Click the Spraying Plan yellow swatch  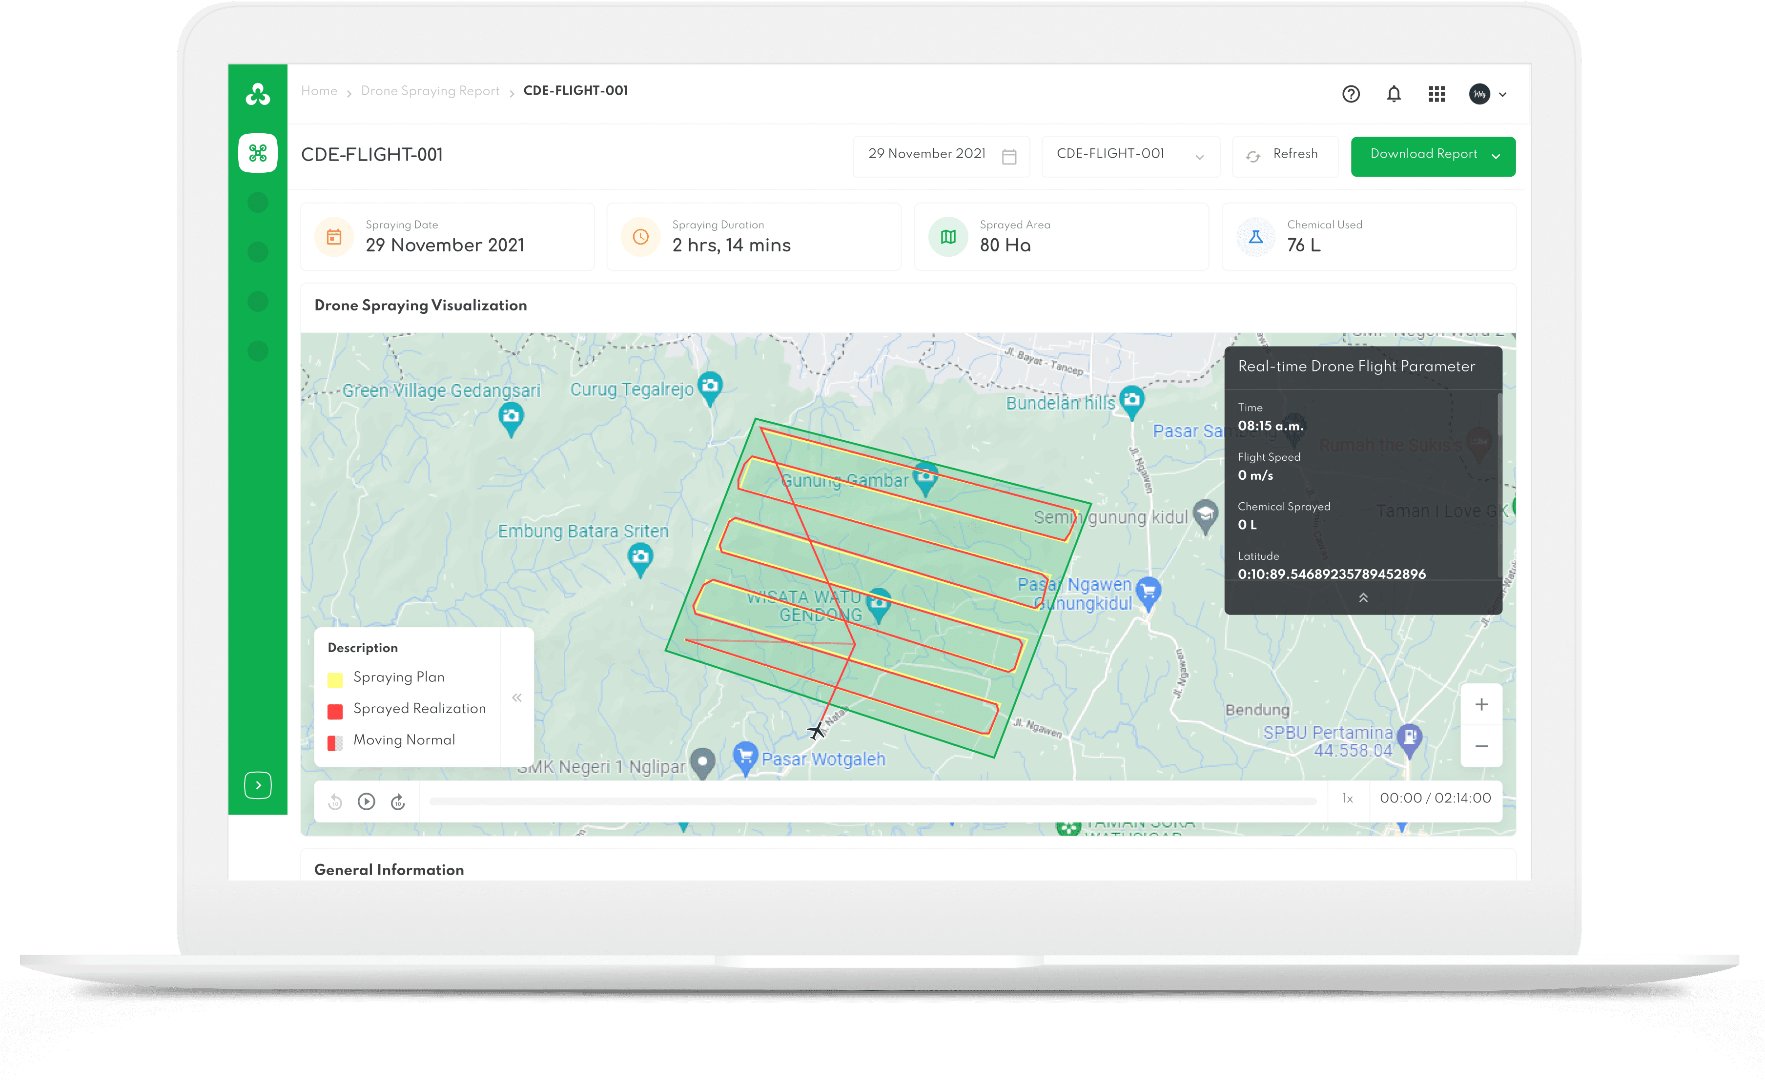(x=335, y=679)
